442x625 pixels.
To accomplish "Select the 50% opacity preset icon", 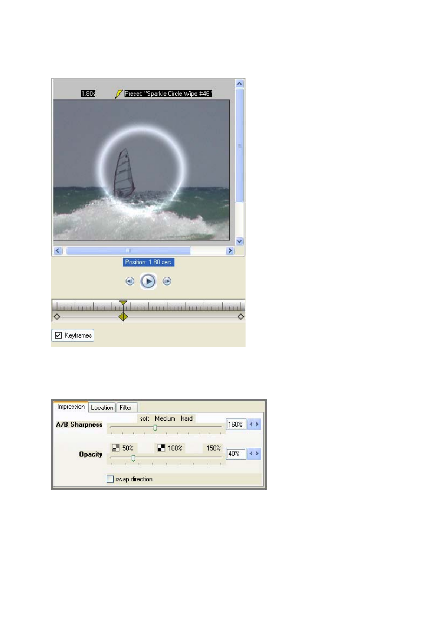I will (116, 448).
